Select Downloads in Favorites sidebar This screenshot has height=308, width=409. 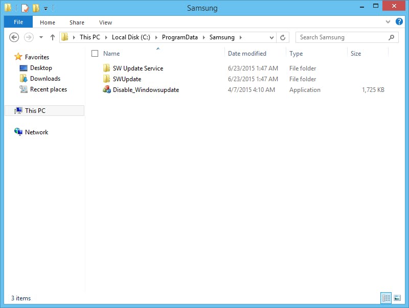click(x=45, y=79)
